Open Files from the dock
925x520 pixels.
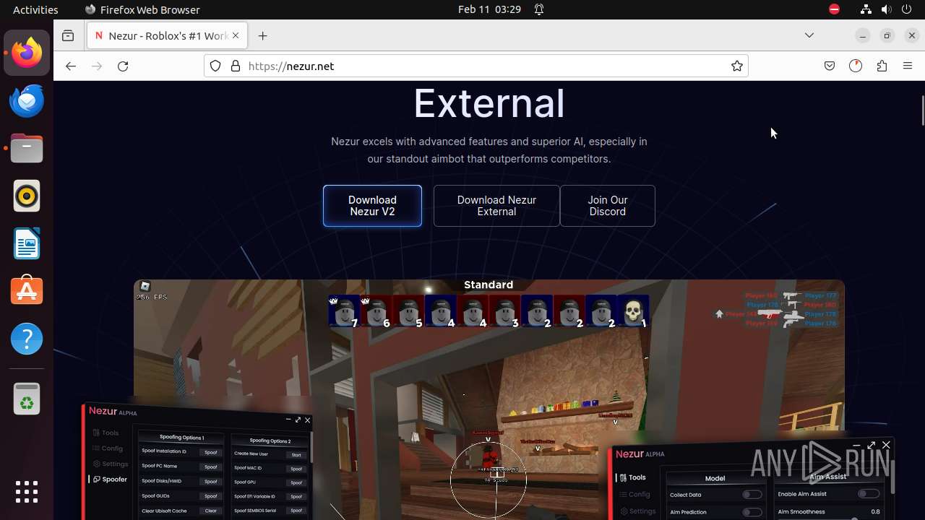27,148
